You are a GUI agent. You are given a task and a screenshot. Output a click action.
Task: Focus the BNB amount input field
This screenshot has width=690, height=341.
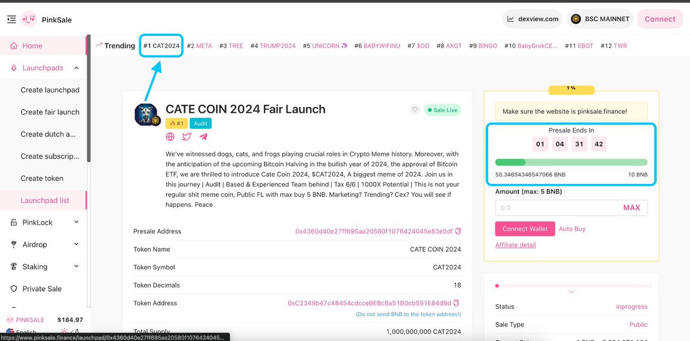(x=571, y=208)
